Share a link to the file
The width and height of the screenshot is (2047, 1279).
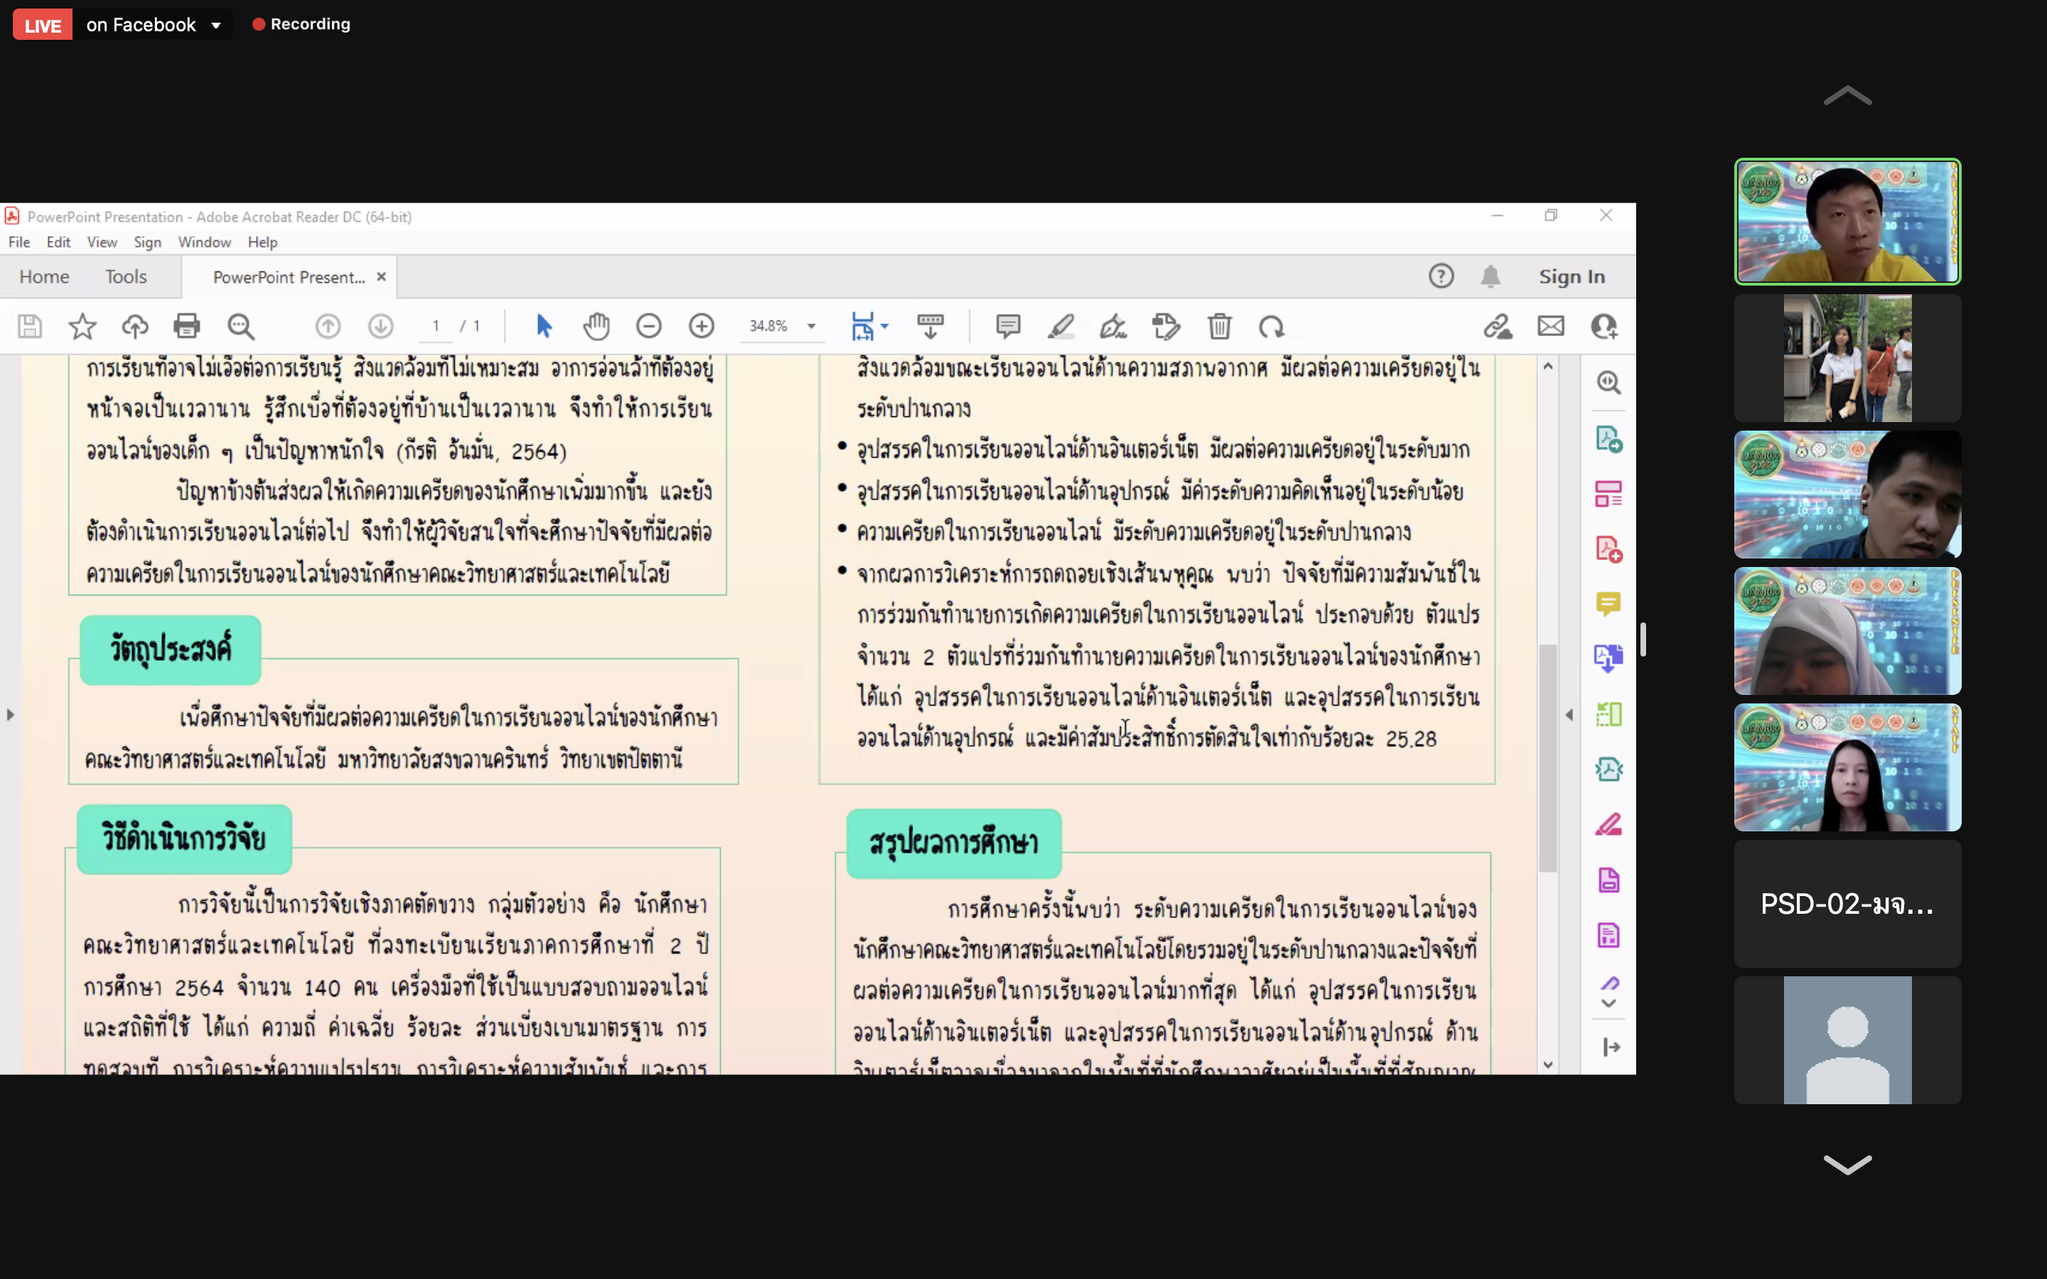coord(1498,327)
